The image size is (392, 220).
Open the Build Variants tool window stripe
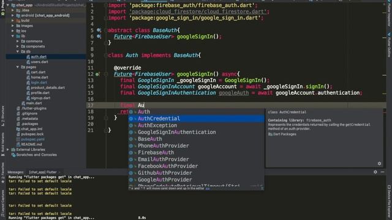[2, 144]
